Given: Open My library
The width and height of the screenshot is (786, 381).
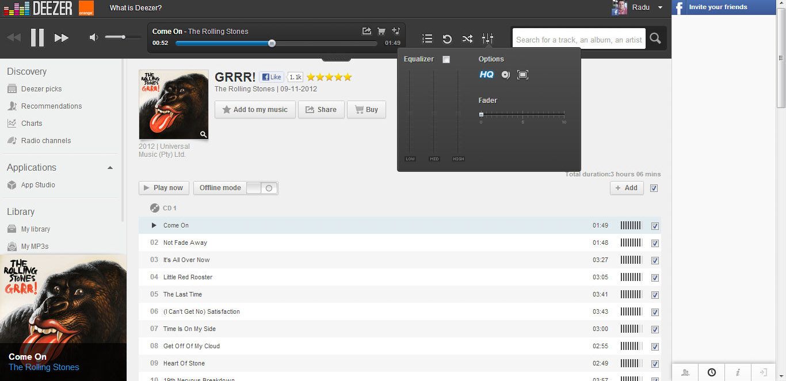Looking at the screenshot, I should pos(36,229).
